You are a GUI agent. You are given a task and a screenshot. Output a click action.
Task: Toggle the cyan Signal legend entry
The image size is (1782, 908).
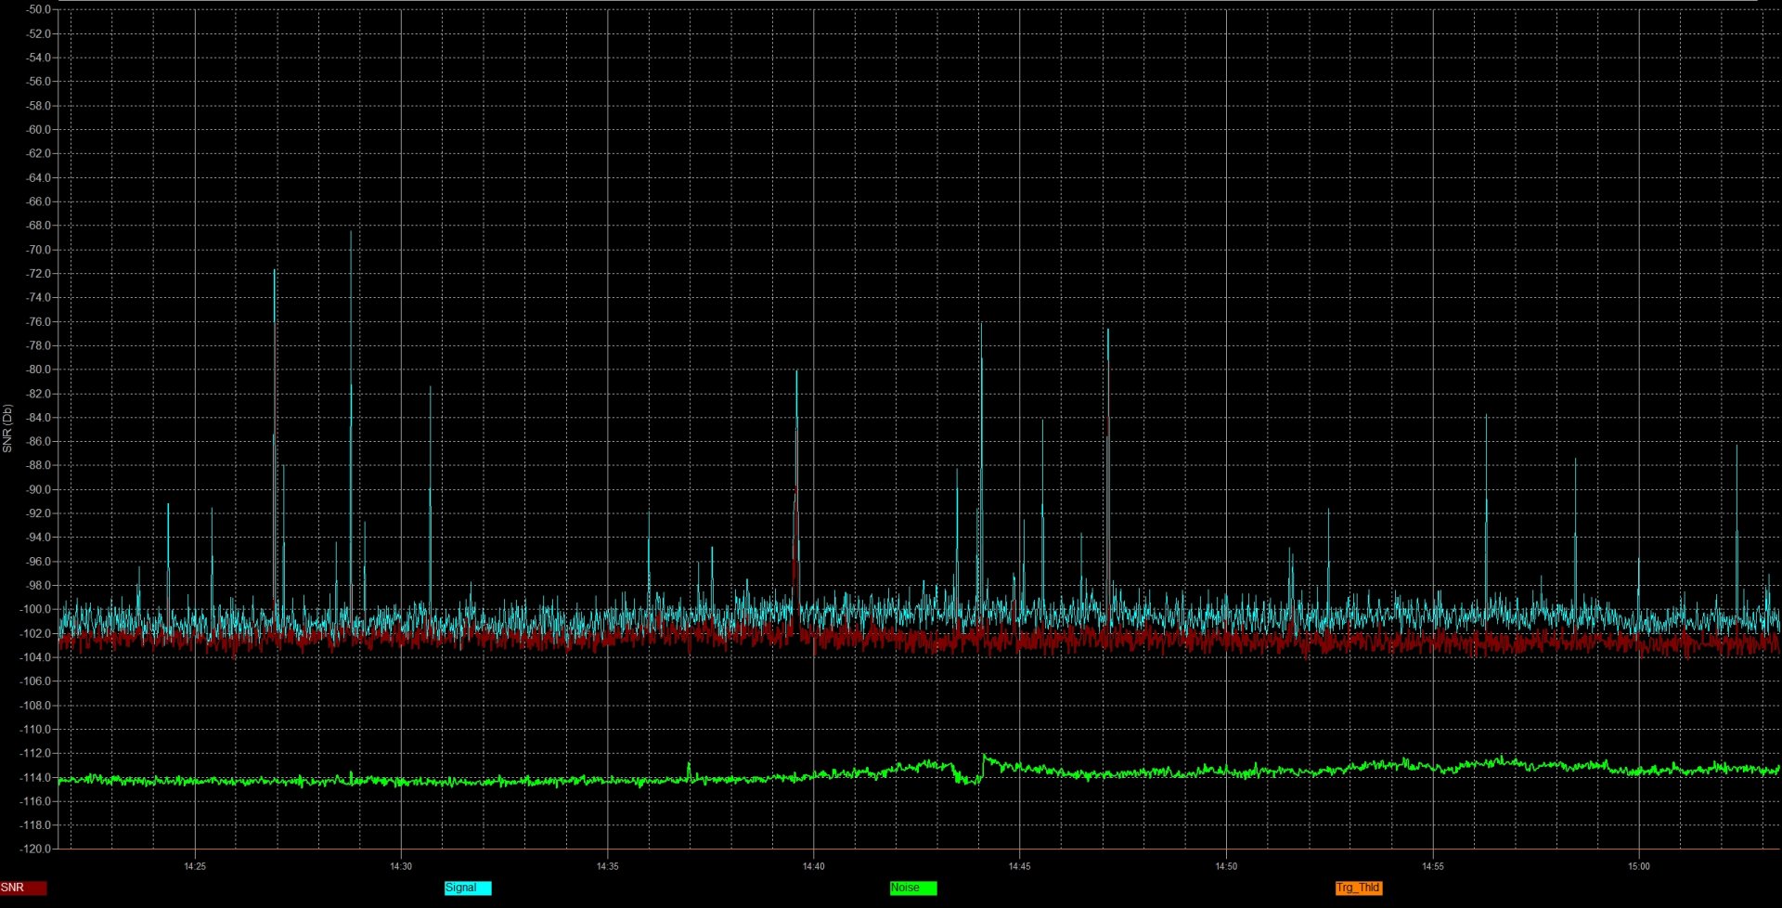click(x=468, y=888)
